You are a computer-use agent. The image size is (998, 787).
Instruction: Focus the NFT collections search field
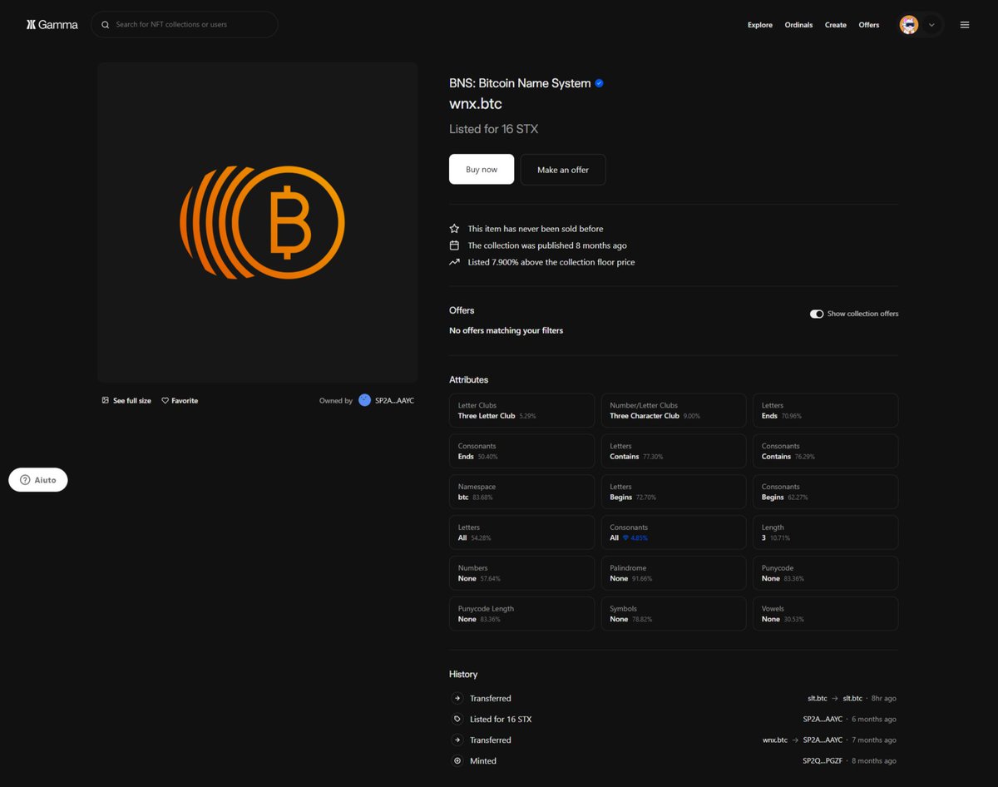pos(184,25)
